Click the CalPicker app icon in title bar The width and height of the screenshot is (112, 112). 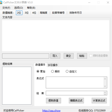coord(1,2)
